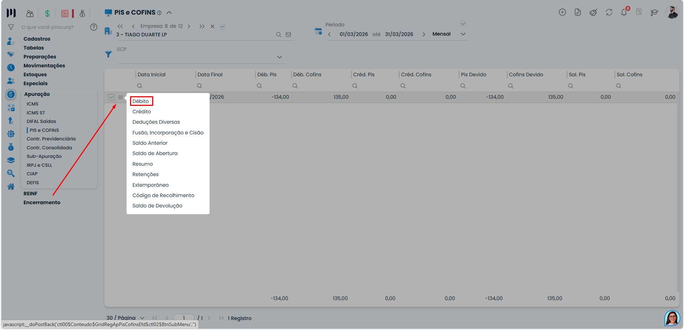Expand the SCP dropdown
The width and height of the screenshot is (684, 330).
[x=279, y=57]
